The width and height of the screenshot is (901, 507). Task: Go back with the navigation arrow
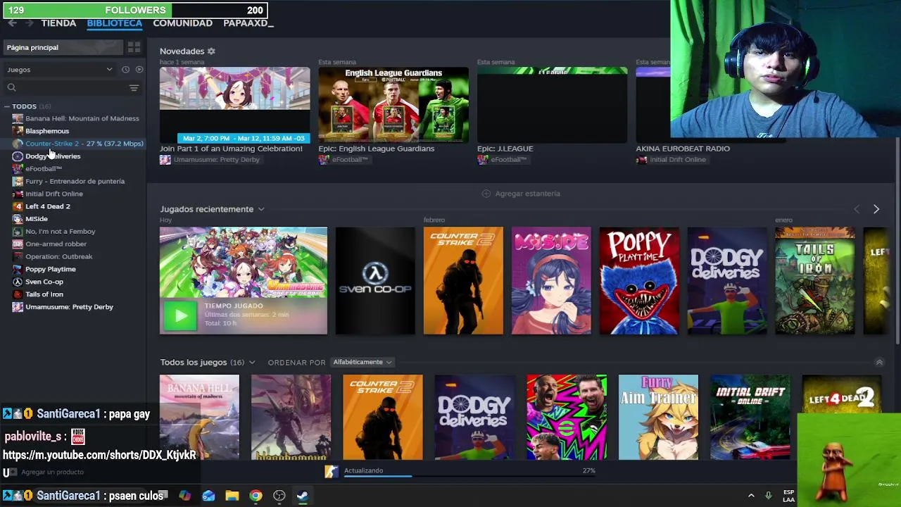pos(12,23)
